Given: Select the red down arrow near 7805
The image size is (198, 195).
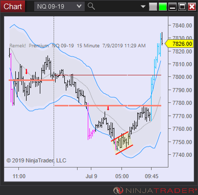Looking at the screenshot, I should pyautogui.click(x=27, y=71).
